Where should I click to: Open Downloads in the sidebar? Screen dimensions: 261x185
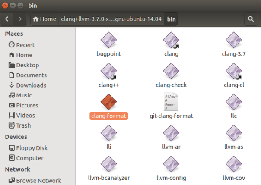(31, 85)
